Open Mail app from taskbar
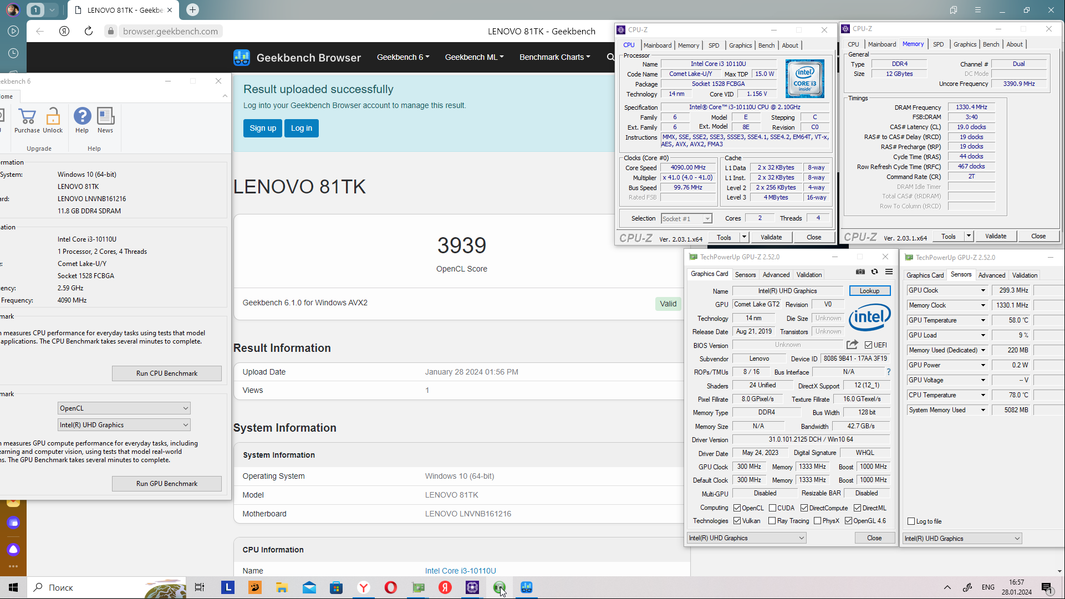The width and height of the screenshot is (1065, 599). tap(309, 587)
